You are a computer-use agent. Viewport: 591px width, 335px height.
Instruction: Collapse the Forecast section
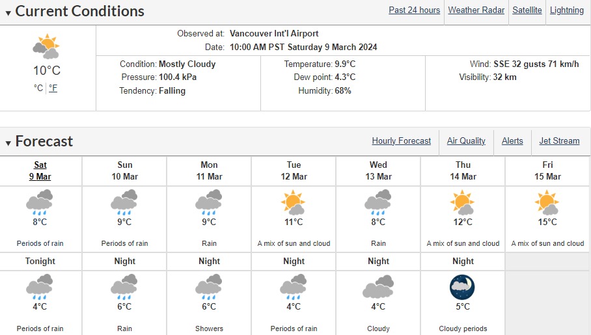(8, 142)
